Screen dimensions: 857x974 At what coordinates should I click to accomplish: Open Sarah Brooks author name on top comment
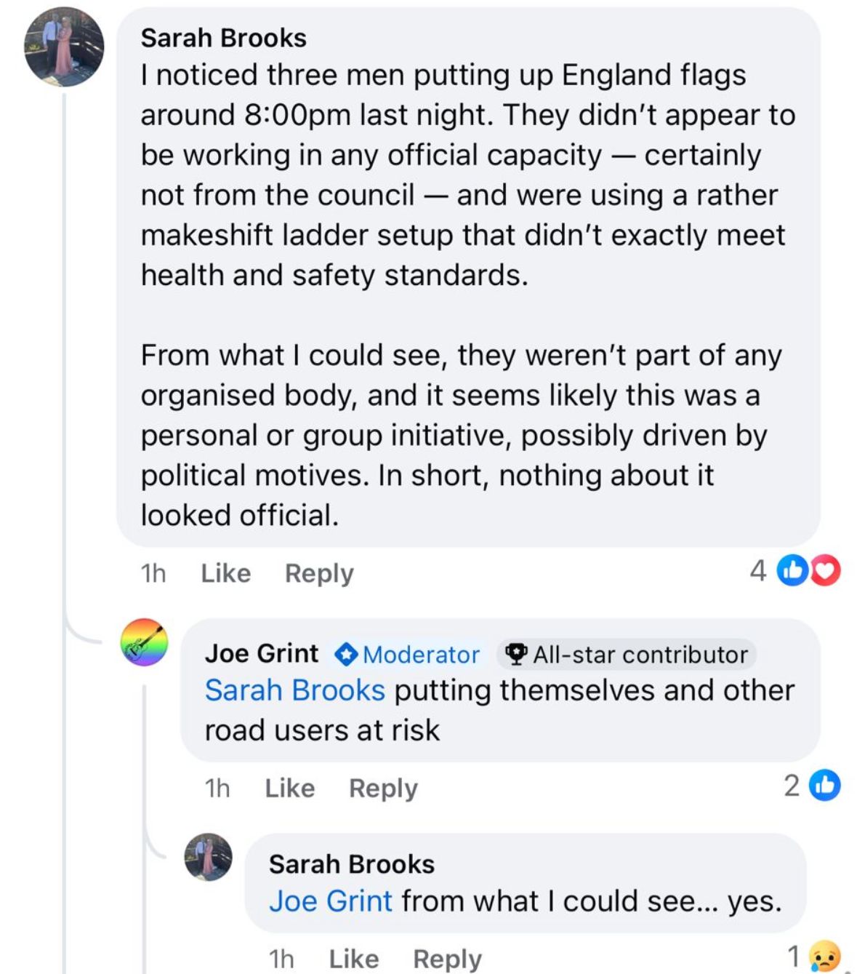[x=224, y=38]
